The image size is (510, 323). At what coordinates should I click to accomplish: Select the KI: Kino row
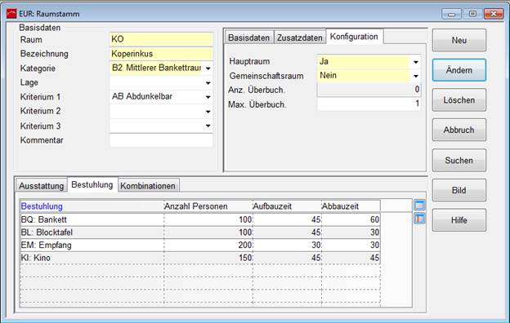200,258
